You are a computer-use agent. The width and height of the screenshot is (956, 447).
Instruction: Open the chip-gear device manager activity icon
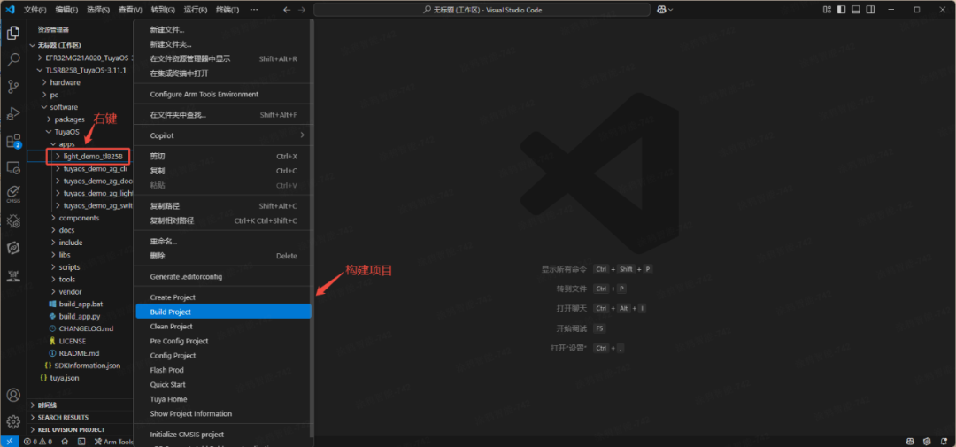pos(12,220)
